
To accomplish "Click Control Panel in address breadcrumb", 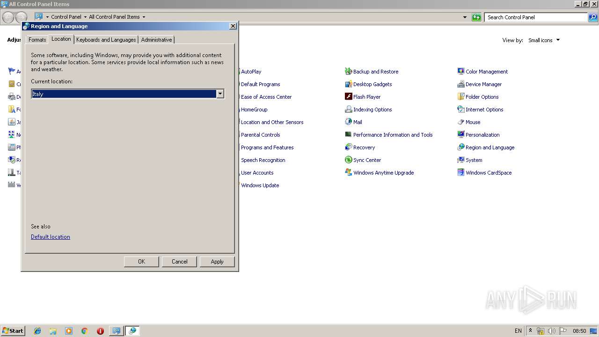I will click(66, 17).
